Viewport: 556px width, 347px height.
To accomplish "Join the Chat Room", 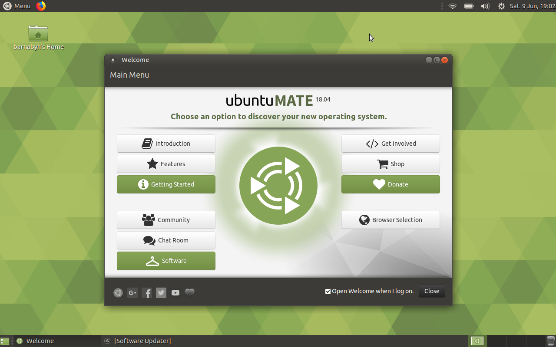I will (x=166, y=240).
